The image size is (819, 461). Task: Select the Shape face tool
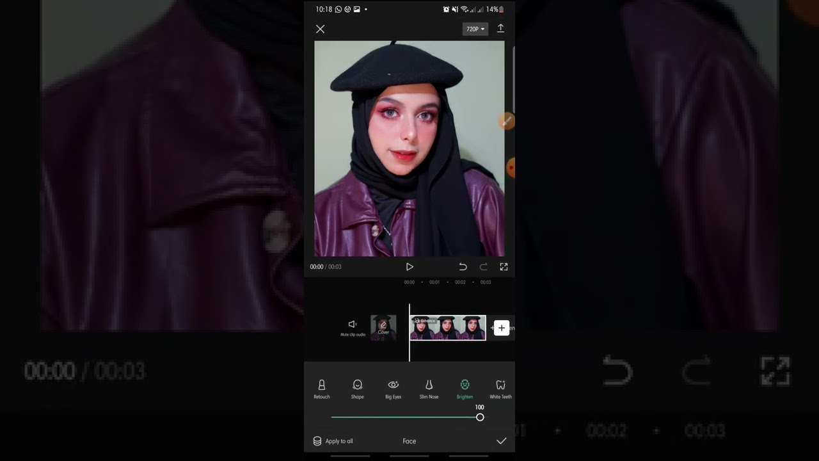(x=358, y=389)
